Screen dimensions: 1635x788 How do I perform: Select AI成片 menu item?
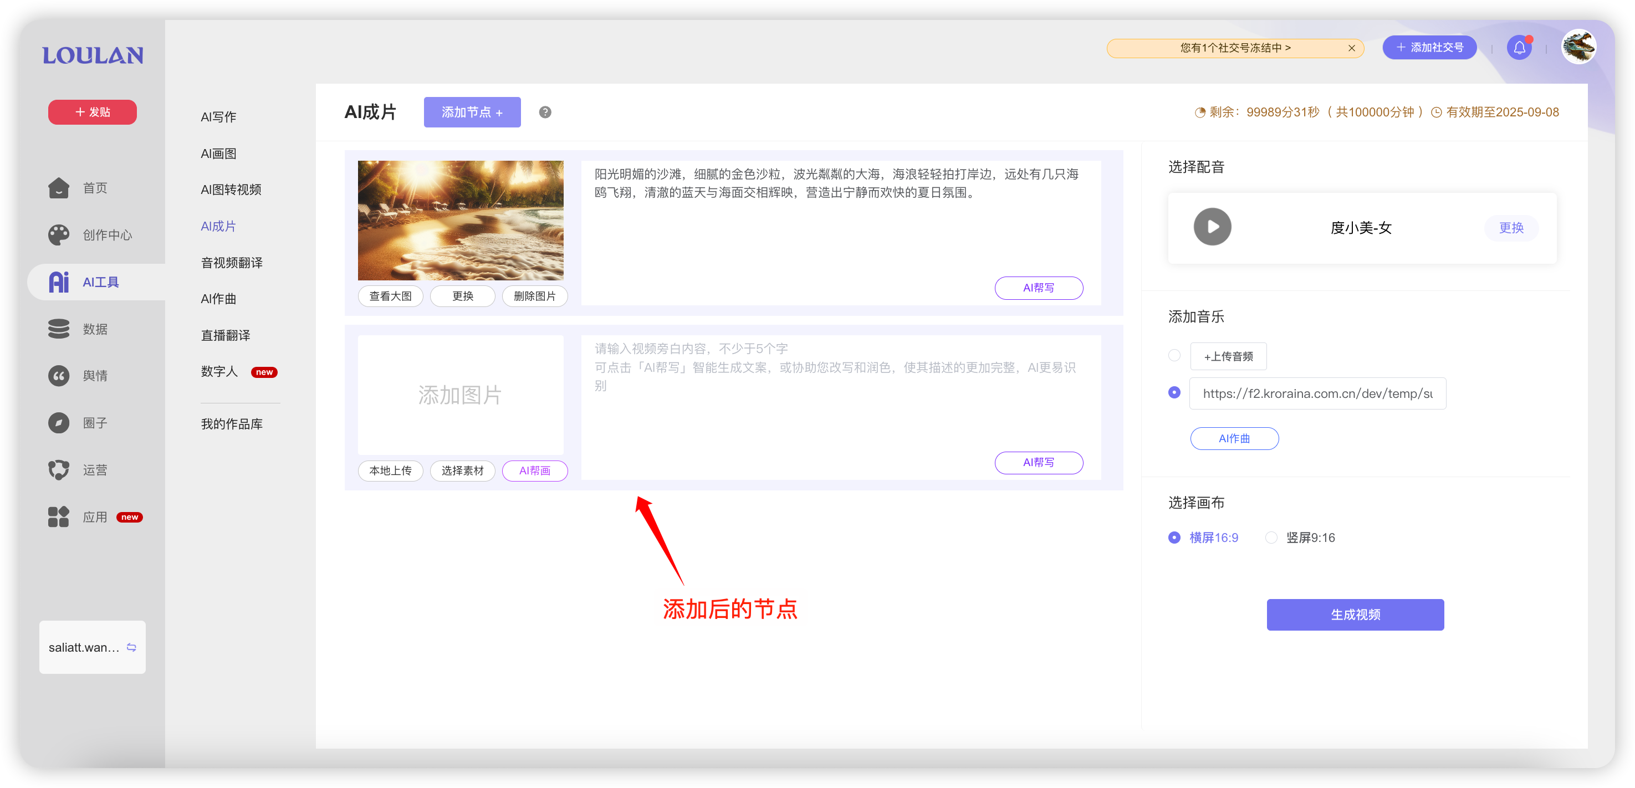[x=218, y=227]
